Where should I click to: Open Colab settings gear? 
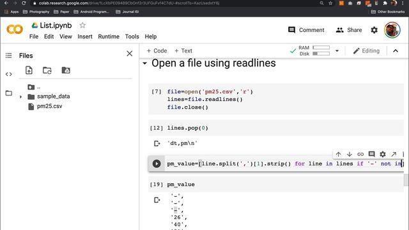[x=374, y=30]
